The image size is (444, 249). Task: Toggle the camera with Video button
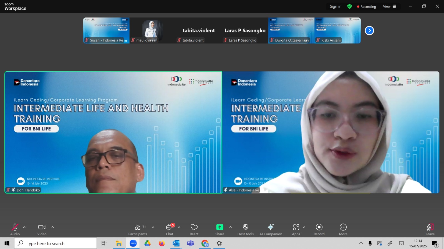[x=42, y=230]
